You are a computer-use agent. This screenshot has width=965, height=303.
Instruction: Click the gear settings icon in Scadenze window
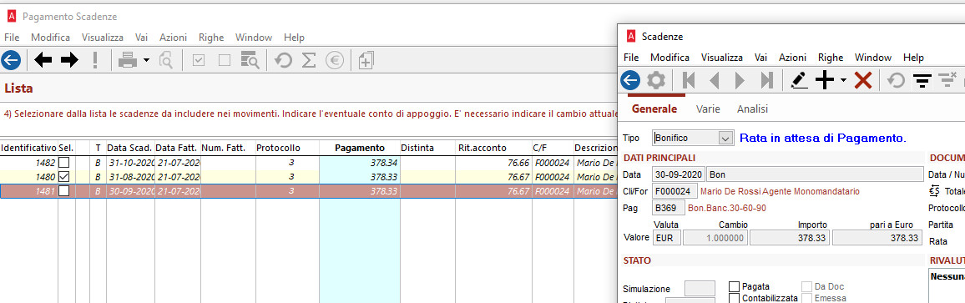coord(656,80)
